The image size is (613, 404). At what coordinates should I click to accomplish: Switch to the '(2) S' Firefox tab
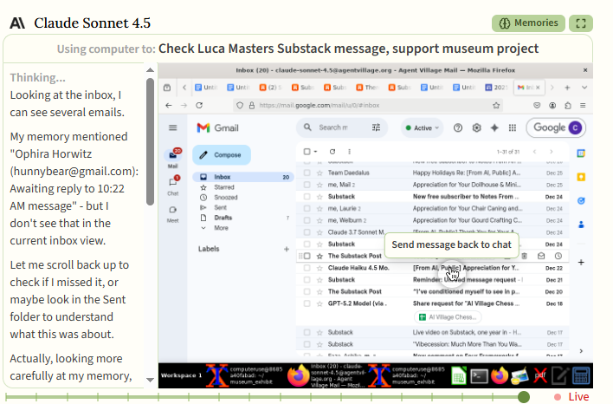(270, 88)
